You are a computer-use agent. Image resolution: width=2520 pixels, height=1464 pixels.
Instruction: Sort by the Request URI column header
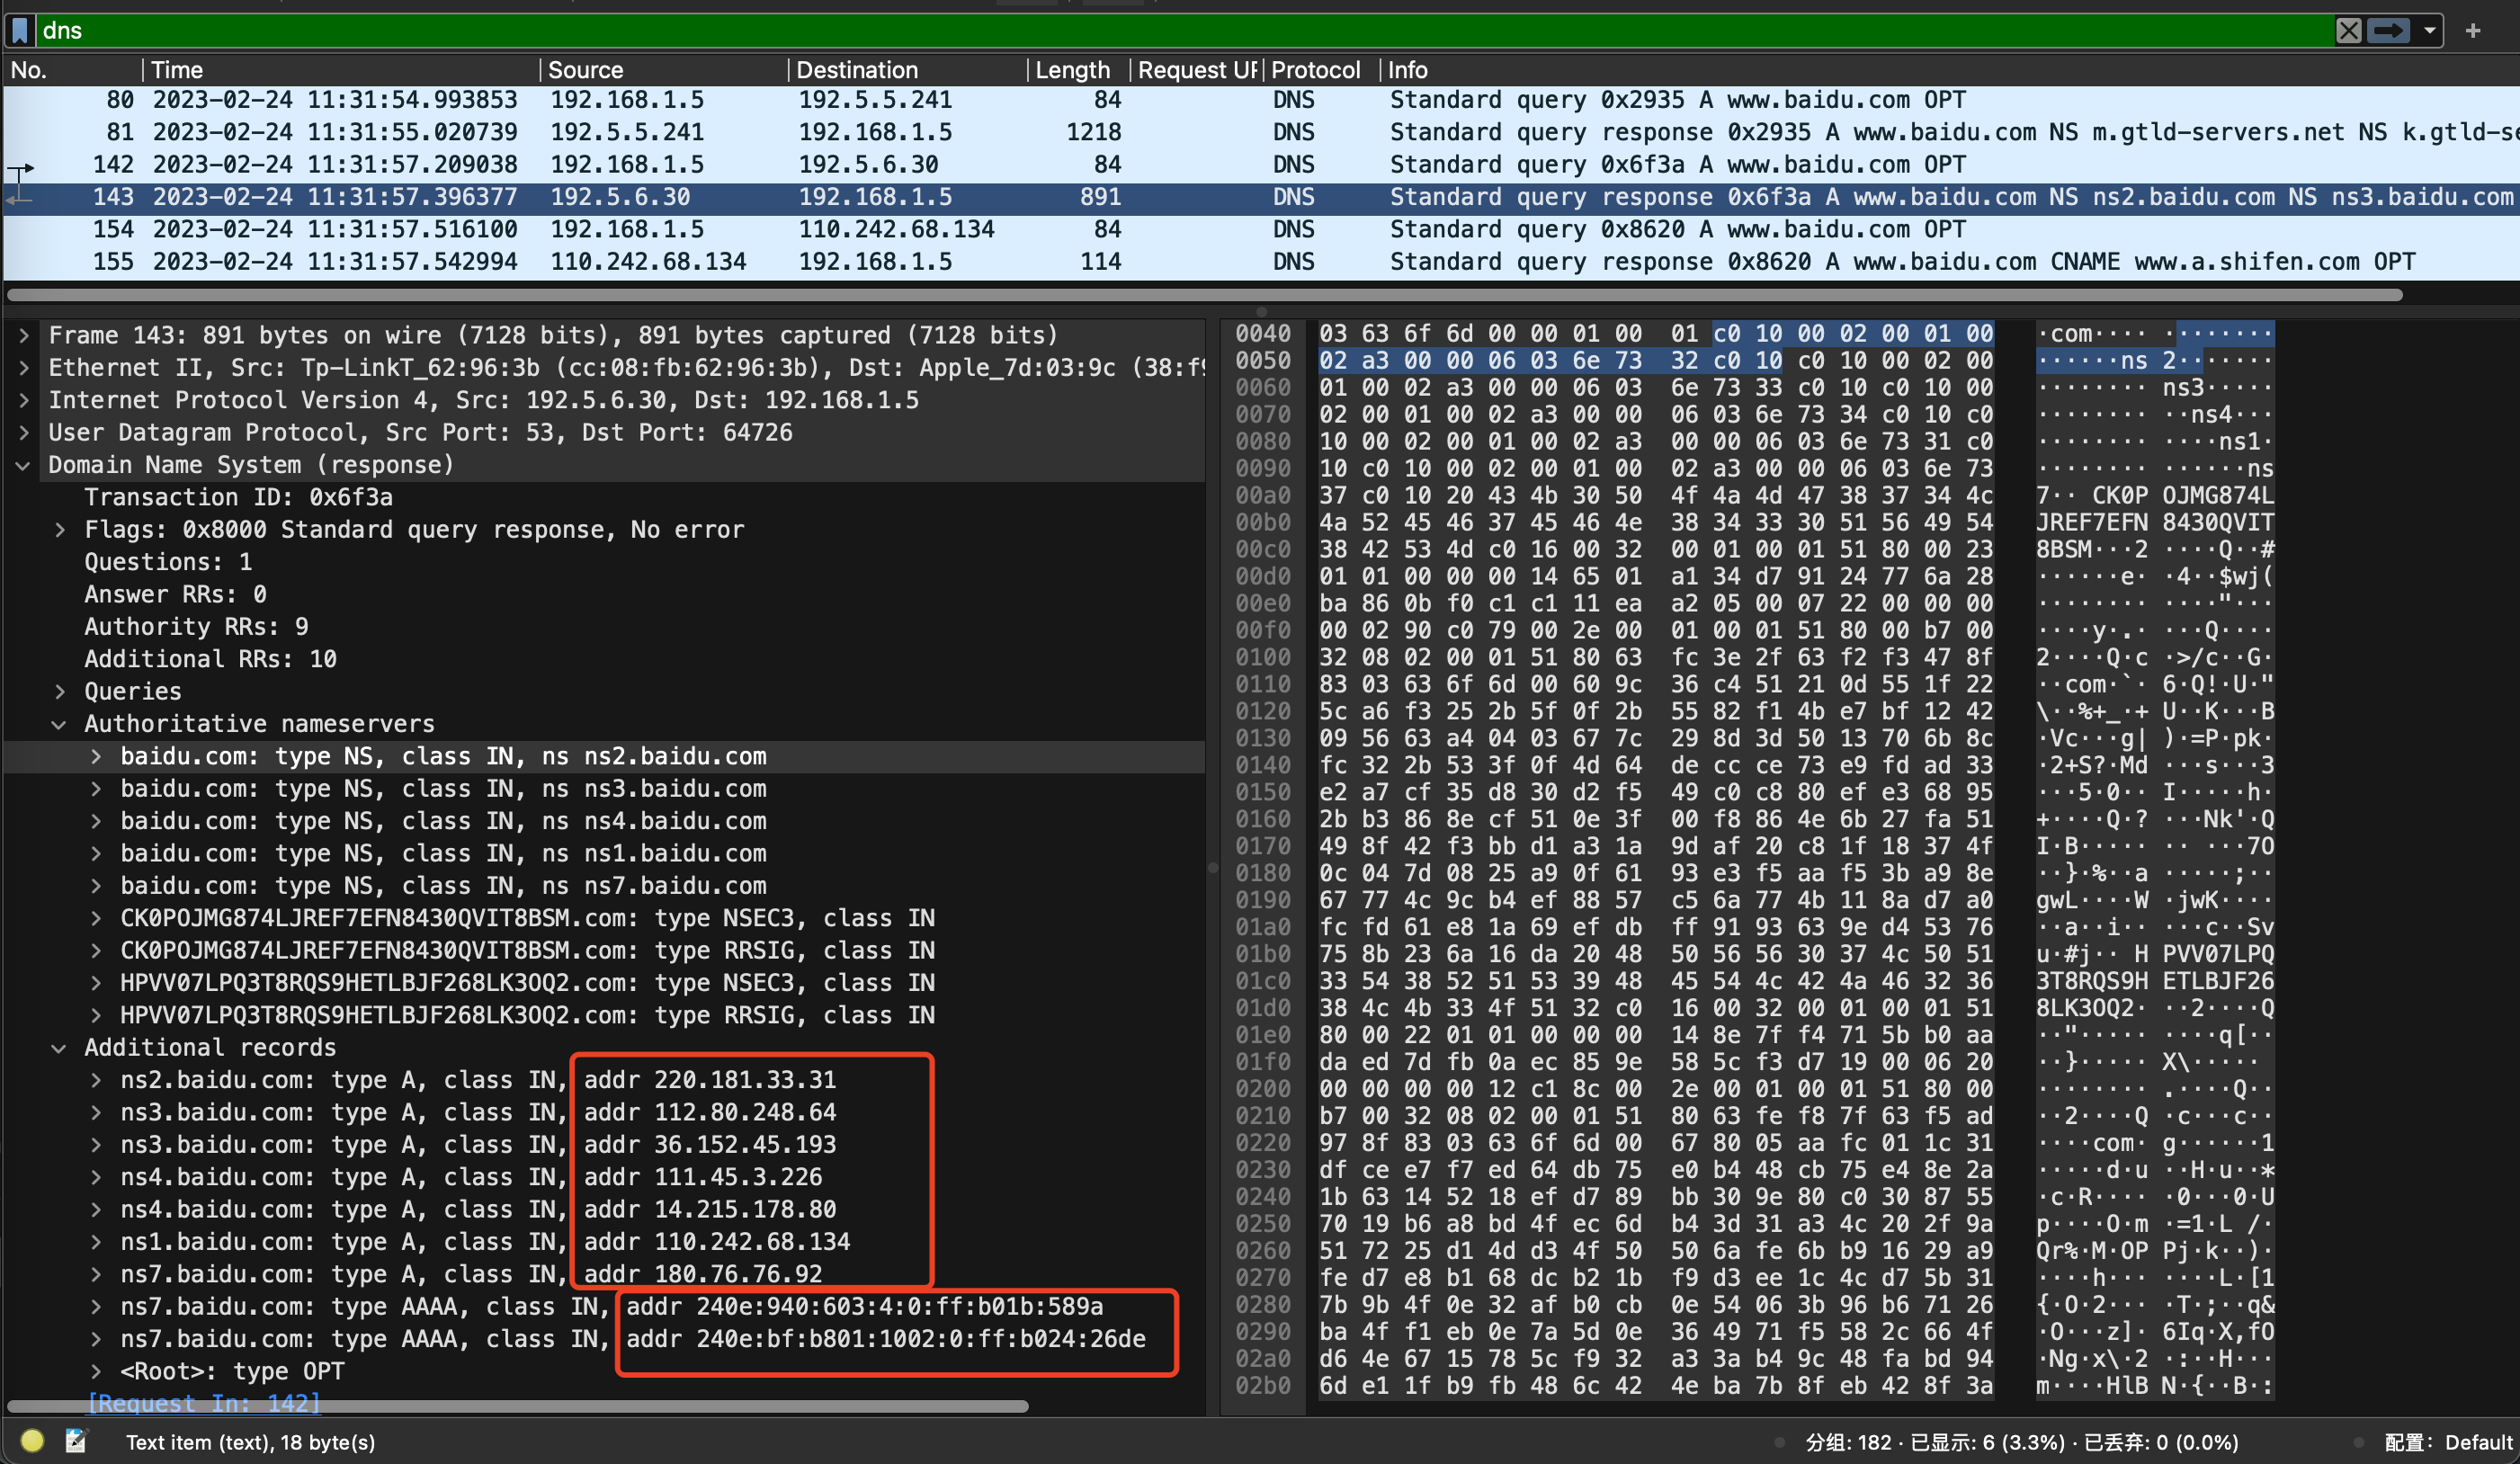pyautogui.click(x=1196, y=70)
